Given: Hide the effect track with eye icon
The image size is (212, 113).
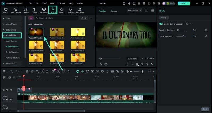Looking at the screenshot, I should coord(11,90).
